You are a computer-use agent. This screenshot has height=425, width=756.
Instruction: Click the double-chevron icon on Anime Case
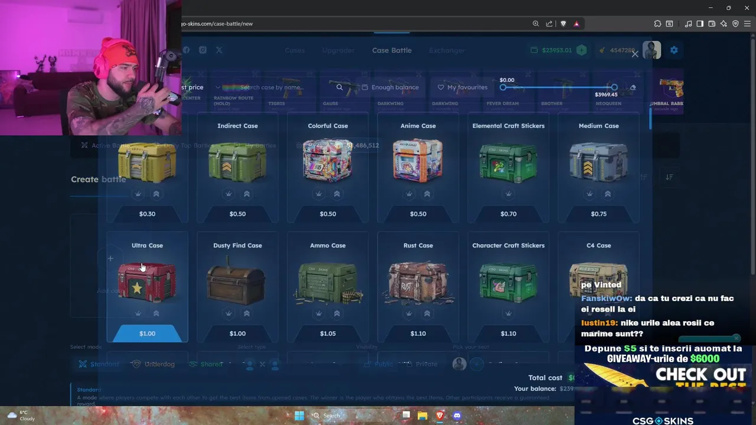tap(427, 194)
